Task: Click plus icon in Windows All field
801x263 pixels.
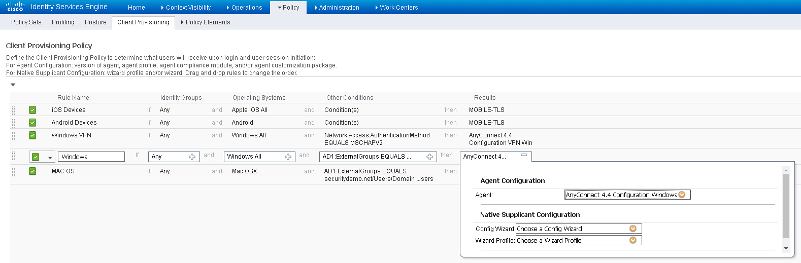Action: [x=288, y=157]
